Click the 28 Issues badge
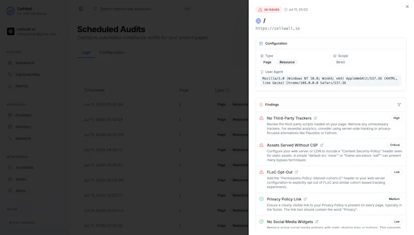Screen dimensions: 414x235 click(x=269, y=9)
